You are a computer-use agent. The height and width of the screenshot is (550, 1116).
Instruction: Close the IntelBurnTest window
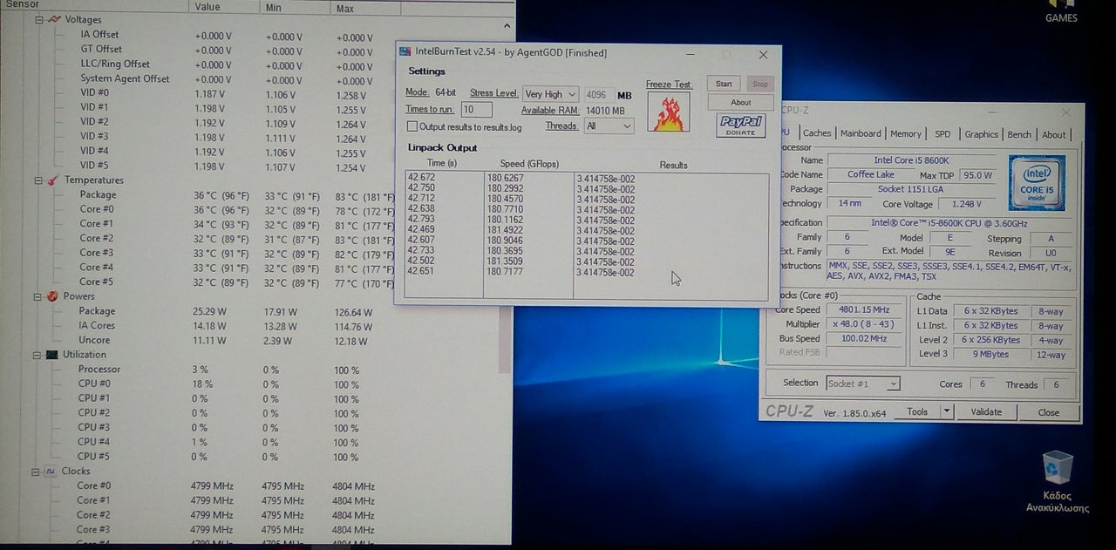click(x=763, y=54)
